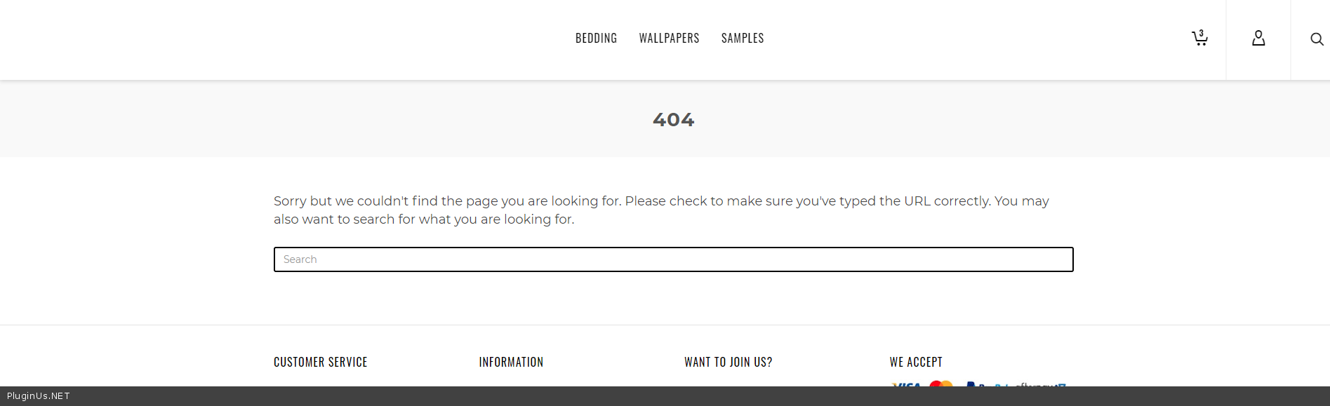Image resolution: width=1330 pixels, height=406 pixels.
Task: Open the shopping cart icon
Action: [x=1199, y=39]
